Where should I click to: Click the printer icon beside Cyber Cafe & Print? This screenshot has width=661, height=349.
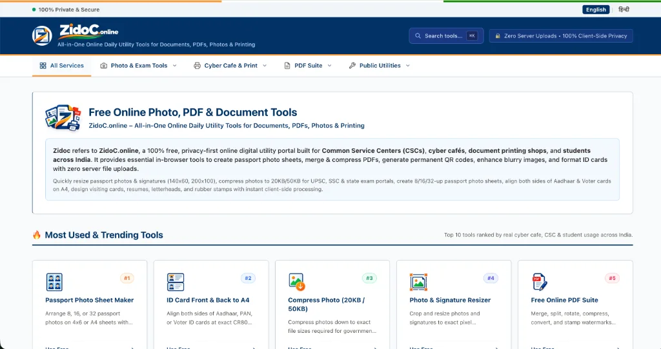(198, 66)
